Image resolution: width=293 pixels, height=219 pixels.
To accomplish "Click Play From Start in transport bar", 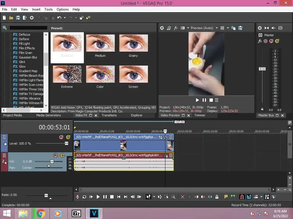I will point(91,197).
